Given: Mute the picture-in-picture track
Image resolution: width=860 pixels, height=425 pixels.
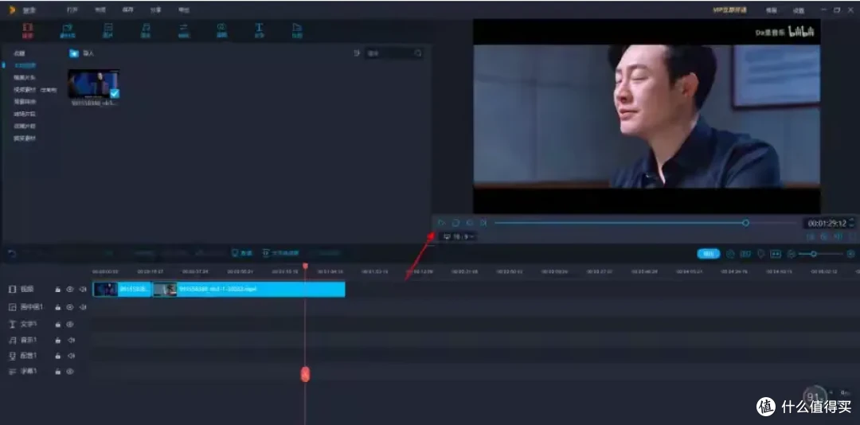Looking at the screenshot, I should point(83,307).
